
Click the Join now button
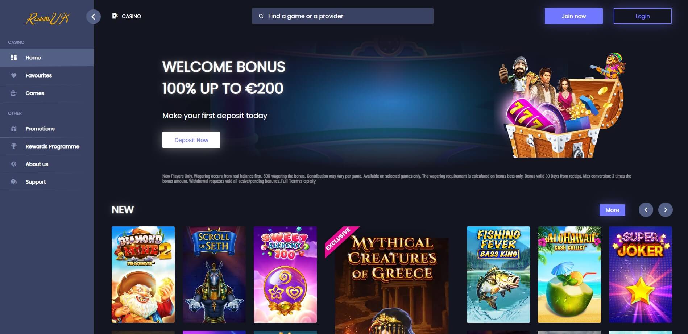point(573,16)
